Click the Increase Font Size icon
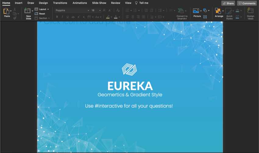The width and height of the screenshot is (259, 153). 104,10
